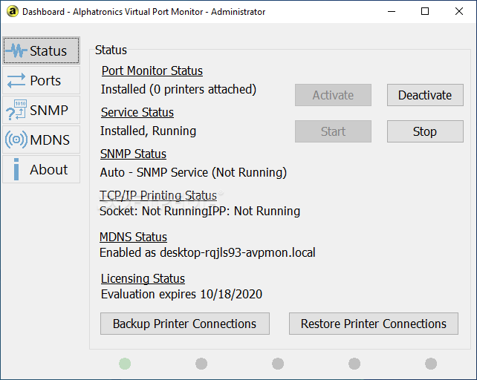
Task: Switch to the SNMP tab label
Action: pos(49,110)
